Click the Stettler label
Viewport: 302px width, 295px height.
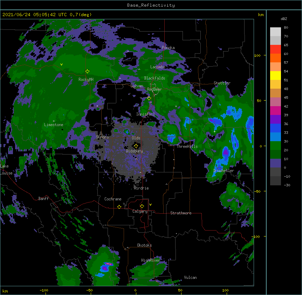pyautogui.click(x=222, y=83)
